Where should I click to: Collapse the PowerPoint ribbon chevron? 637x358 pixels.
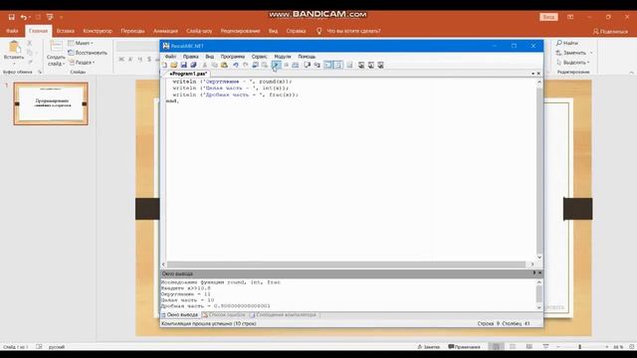click(x=631, y=73)
